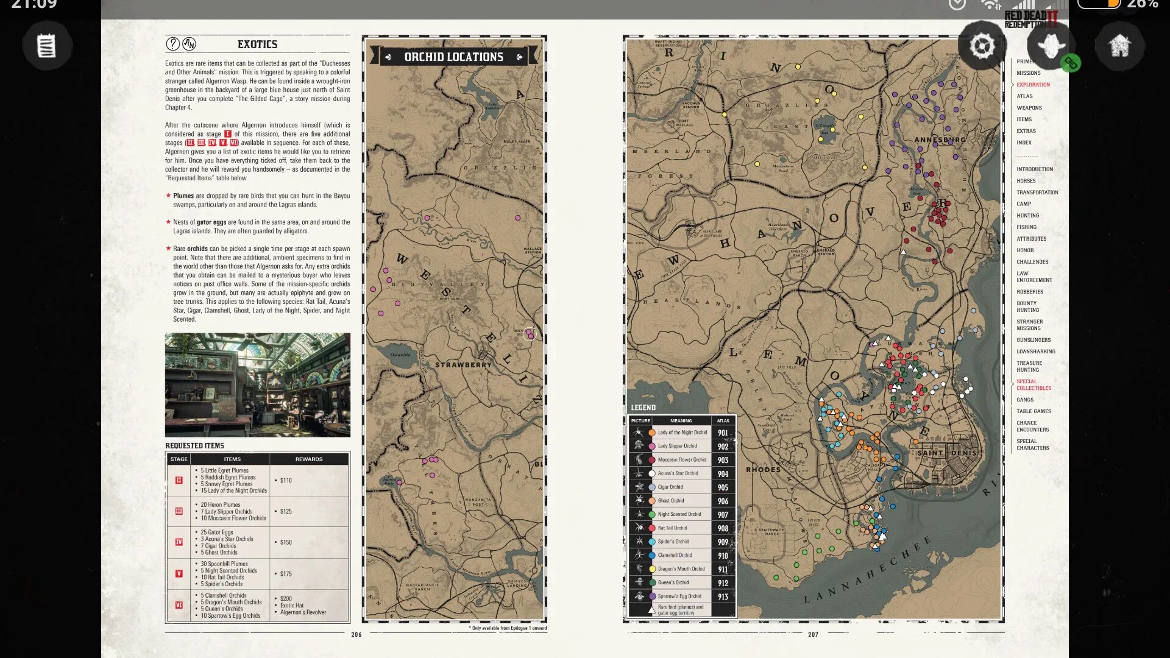Screen dimensions: 1170x658
Task: Open the notes list icon at top left
Action: [x=46, y=46]
